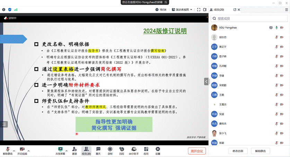Click the 搜索成员 search field
Image resolution: width=290 pixels, height=157 pixels.
249,18
